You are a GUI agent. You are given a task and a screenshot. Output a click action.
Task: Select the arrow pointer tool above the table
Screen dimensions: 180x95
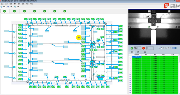(x=159, y=48)
